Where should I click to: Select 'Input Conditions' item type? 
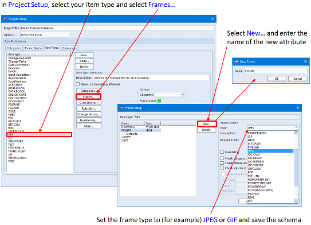click(19, 75)
